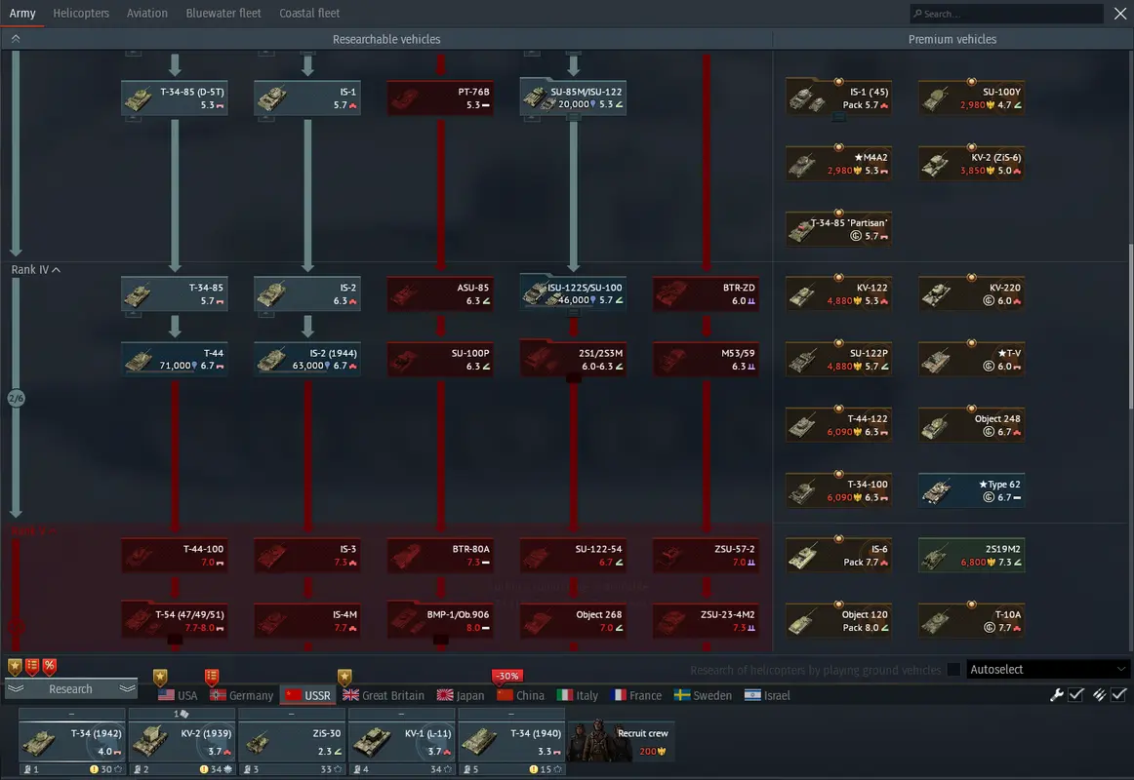Click the IS-2 (1944) vehicle card

coord(307,359)
